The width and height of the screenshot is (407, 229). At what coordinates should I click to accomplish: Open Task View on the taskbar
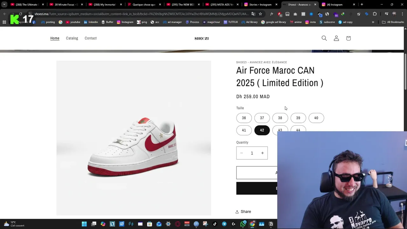click(x=94, y=224)
